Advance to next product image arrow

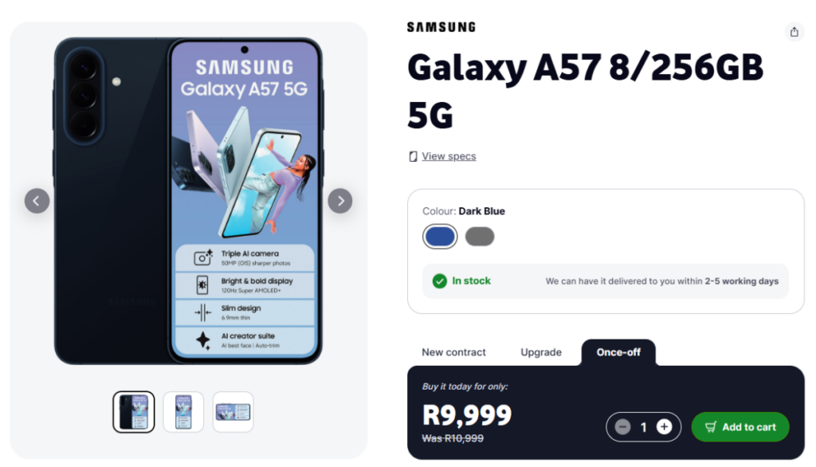tap(340, 201)
